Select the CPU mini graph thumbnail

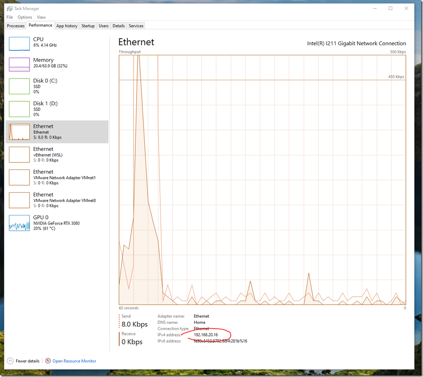19,44
